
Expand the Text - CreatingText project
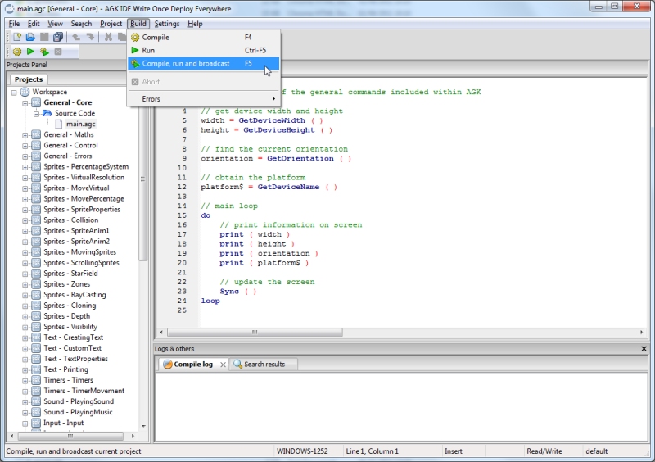(x=25, y=337)
